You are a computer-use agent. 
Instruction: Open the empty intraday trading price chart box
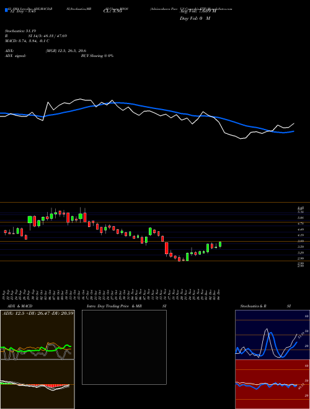point(124,347)
